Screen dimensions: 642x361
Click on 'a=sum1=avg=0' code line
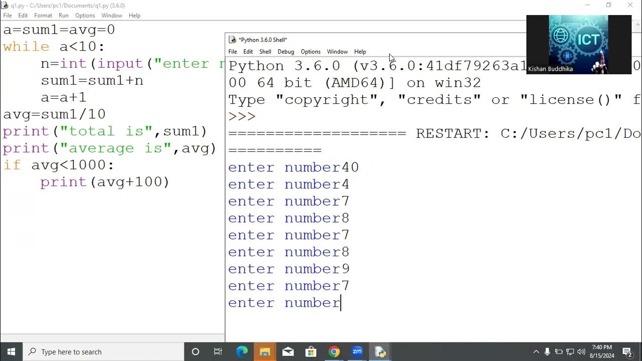(x=59, y=30)
